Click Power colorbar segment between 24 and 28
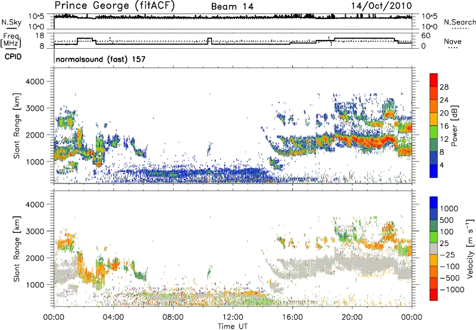This screenshot has height=330, width=476. click(x=434, y=93)
